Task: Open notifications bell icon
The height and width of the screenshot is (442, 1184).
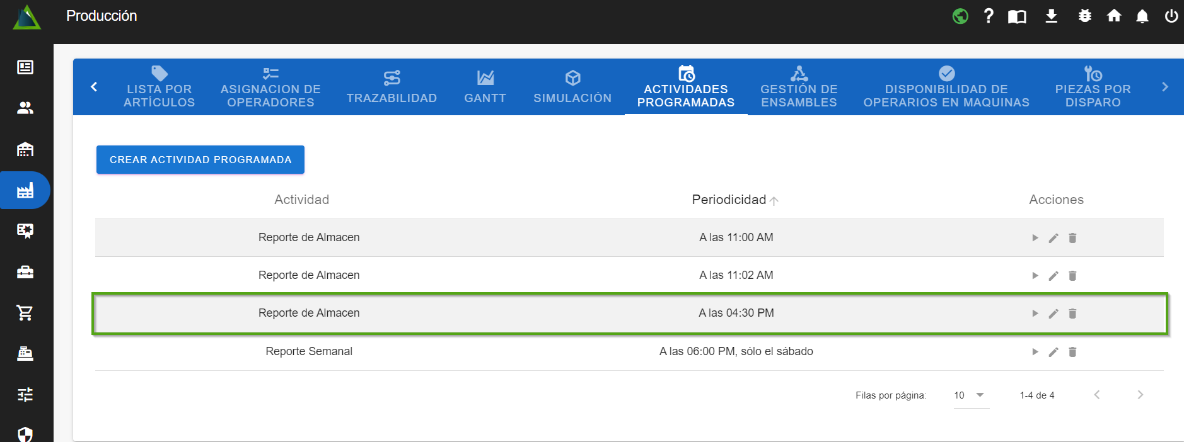Action: tap(1142, 16)
